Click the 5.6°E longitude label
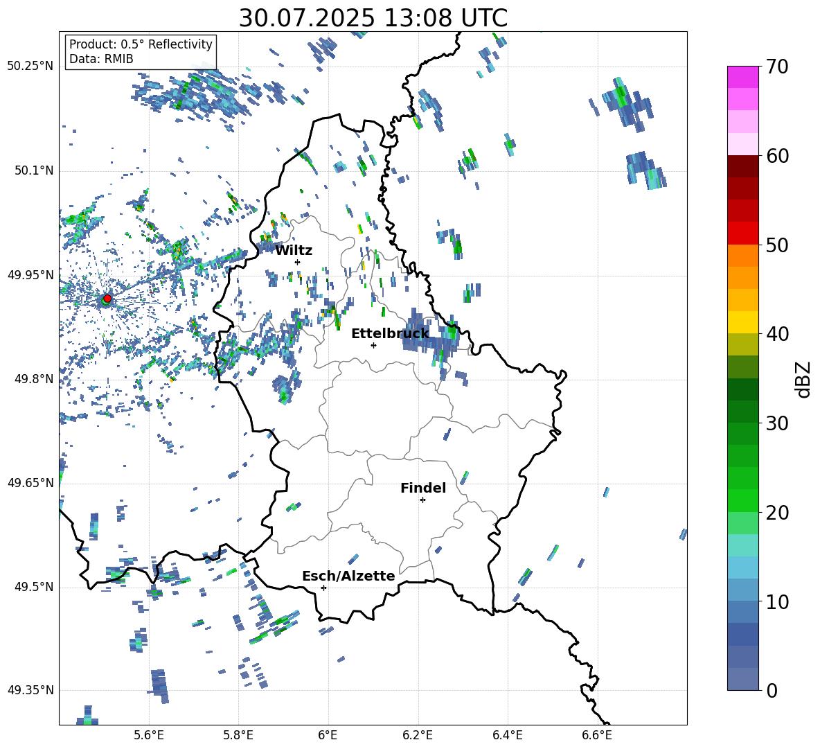 pos(149,735)
